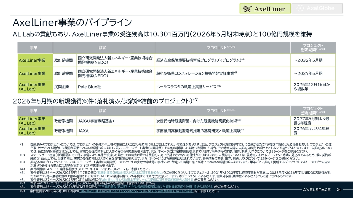Select the AxelLiner事業(AL Lab) cell in the Pale Blue row
This screenshot has width=353, height=198.
tap(35, 87)
